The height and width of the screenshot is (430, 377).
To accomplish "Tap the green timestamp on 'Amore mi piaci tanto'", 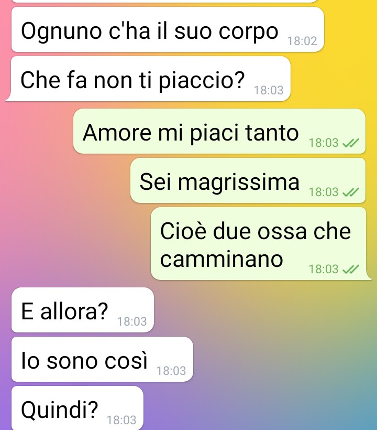I will [324, 143].
